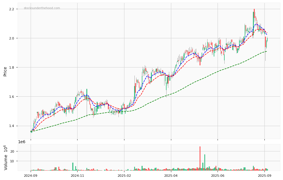Click the 2025-04 date label

(171, 176)
